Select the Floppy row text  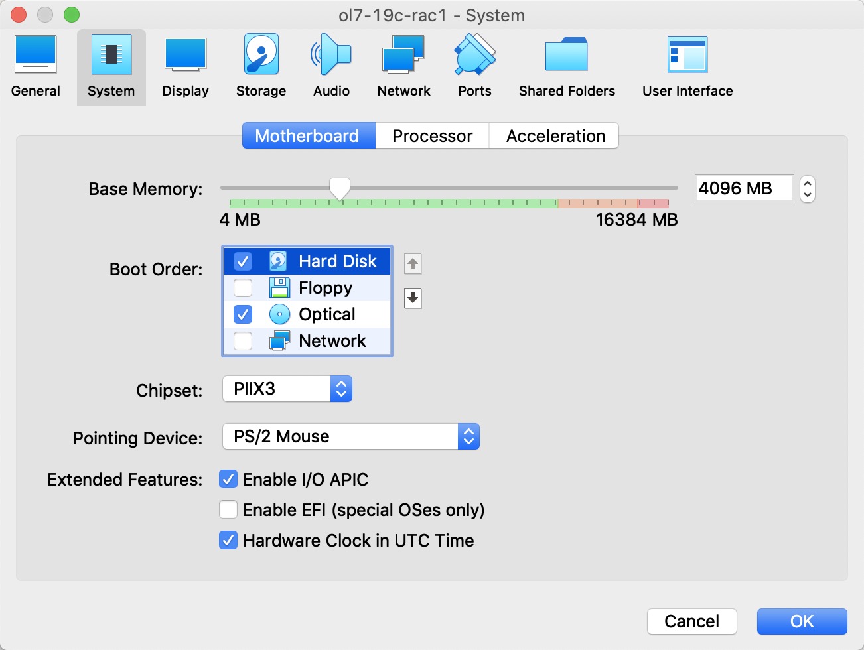click(x=325, y=288)
